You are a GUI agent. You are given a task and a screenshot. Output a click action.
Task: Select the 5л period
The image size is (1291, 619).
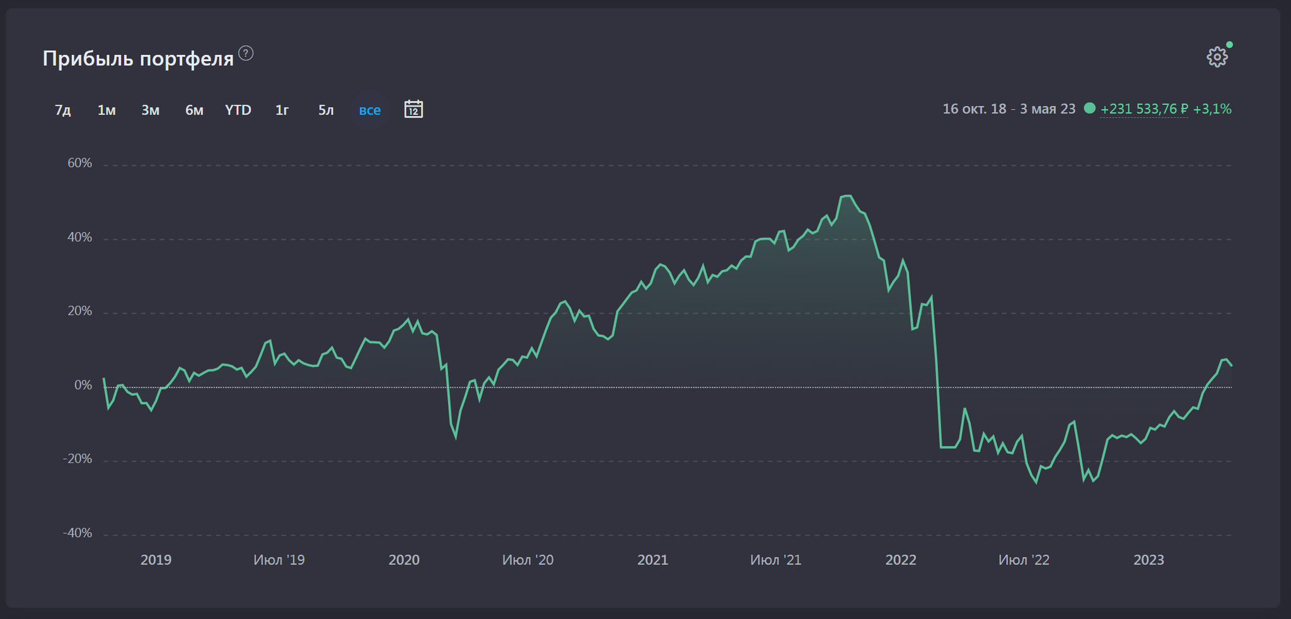[x=326, y=110]
